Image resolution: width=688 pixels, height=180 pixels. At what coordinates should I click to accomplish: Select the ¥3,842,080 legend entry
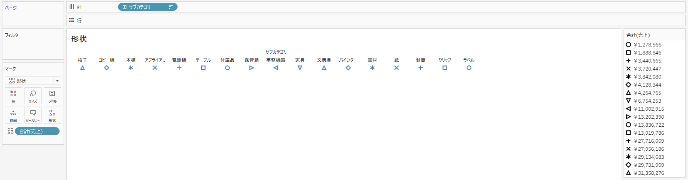pos(647,77)
